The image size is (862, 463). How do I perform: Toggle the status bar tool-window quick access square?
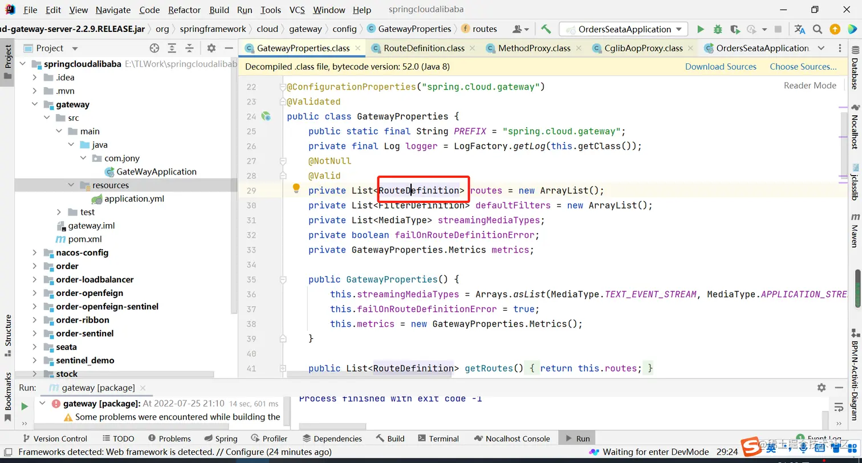(x=8, y=452)
